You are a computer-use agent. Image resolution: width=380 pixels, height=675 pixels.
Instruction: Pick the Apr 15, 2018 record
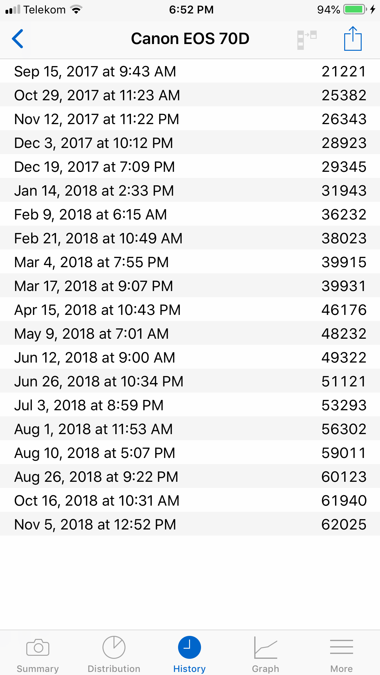coord(190,310)
